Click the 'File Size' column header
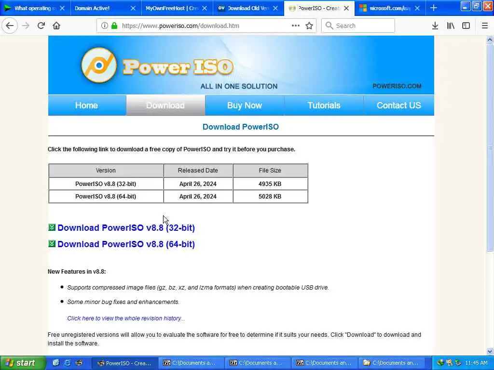 coord(270,171)
